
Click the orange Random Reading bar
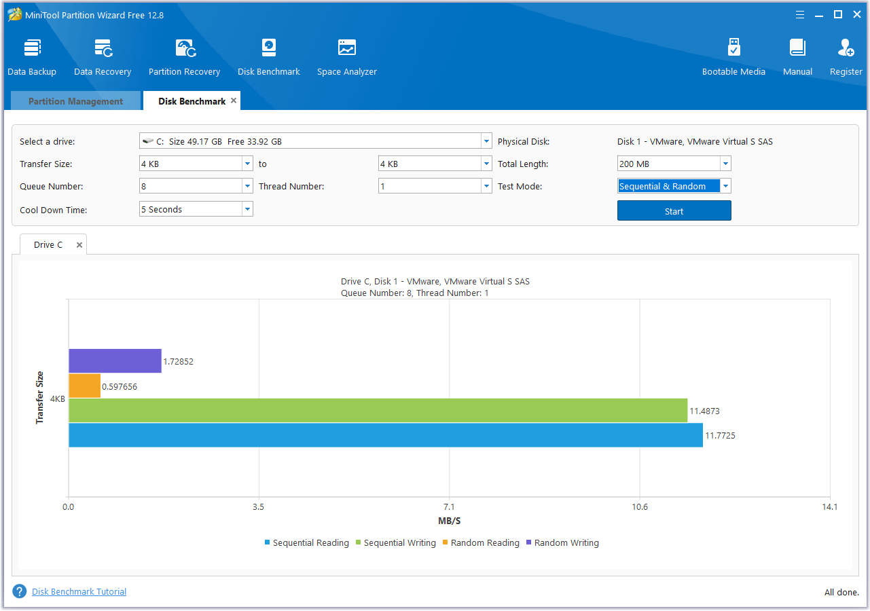(85, 386)
